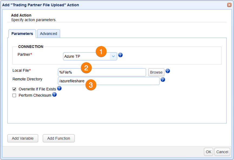Select the Parameters tab

[x=22, y=34]
